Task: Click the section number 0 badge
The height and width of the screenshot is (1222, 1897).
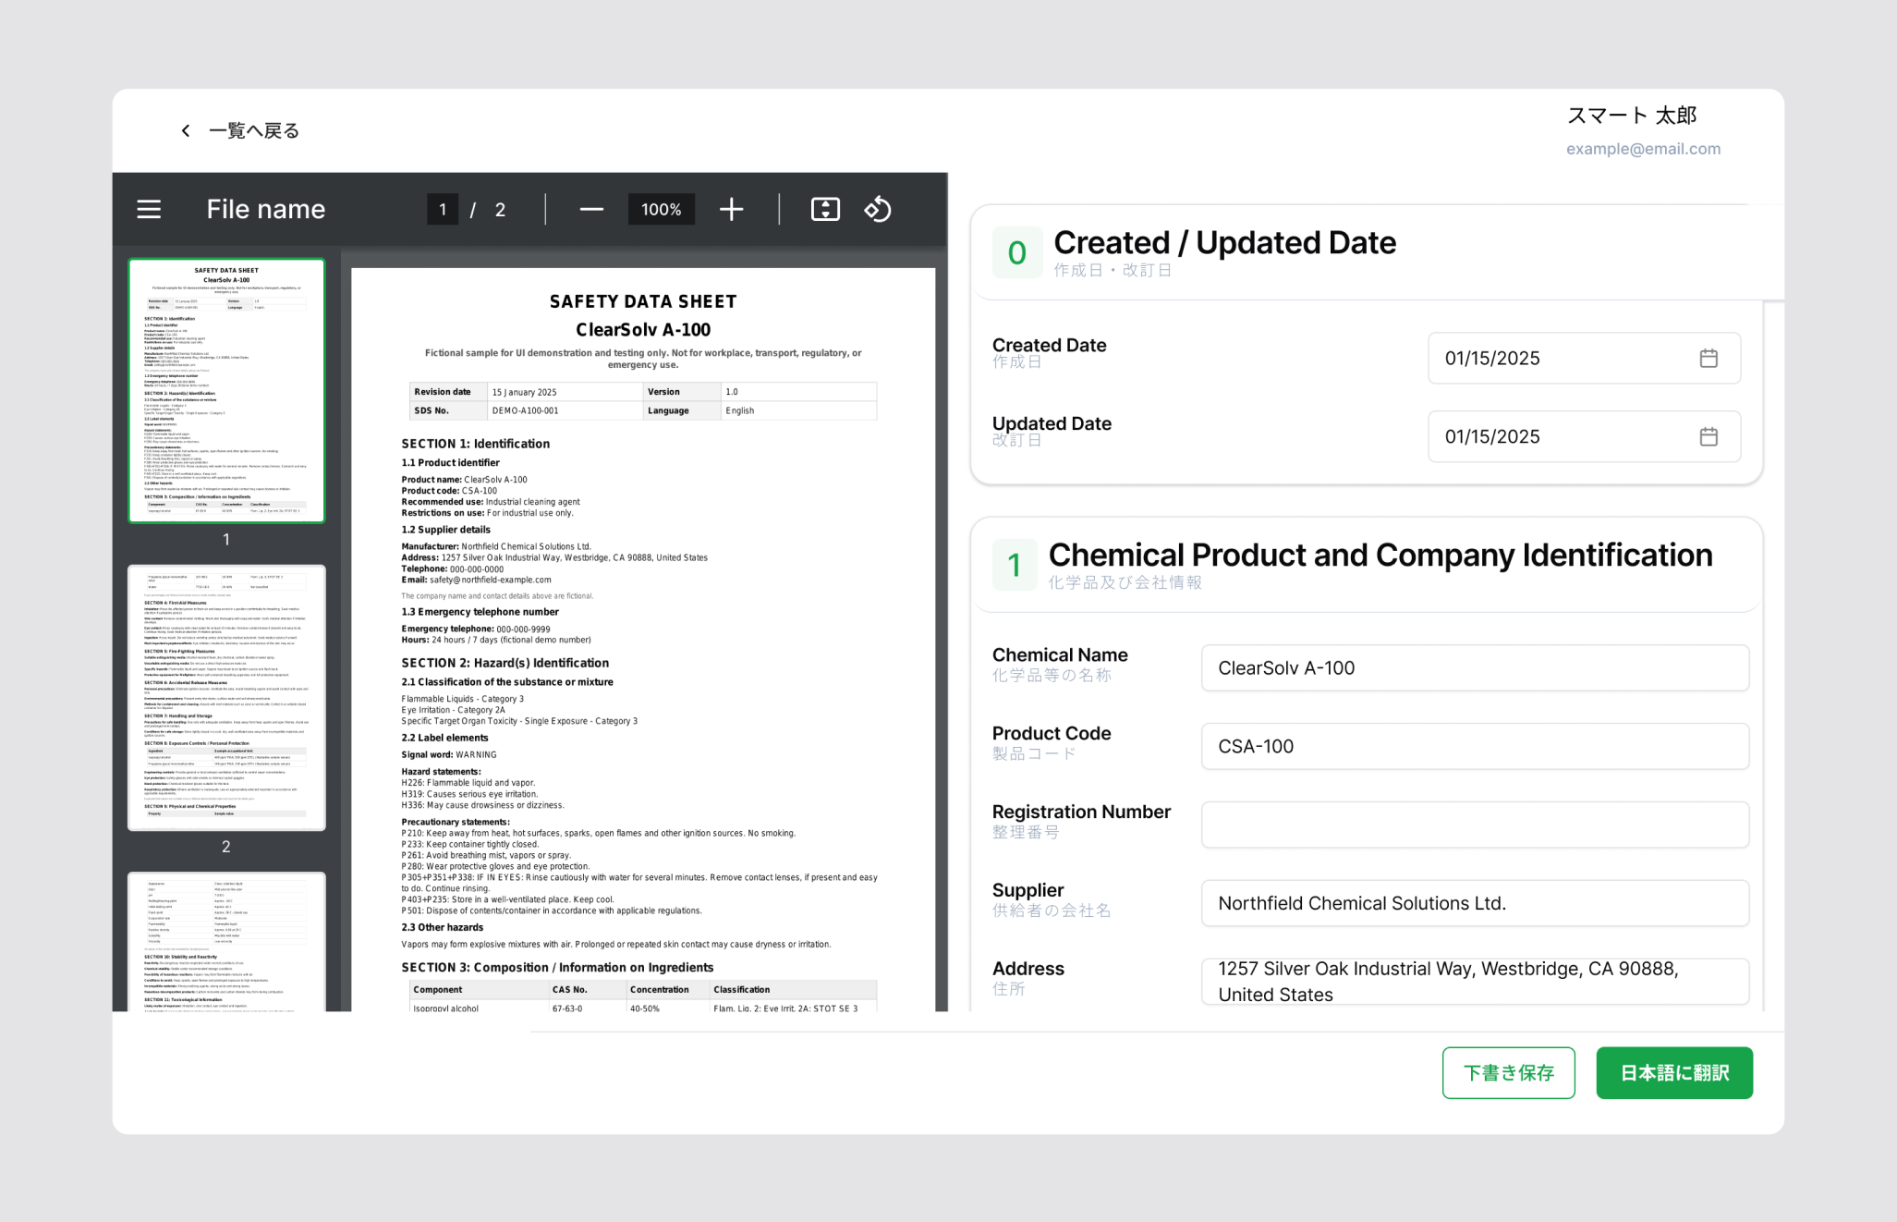Action: coord(1017,252)
